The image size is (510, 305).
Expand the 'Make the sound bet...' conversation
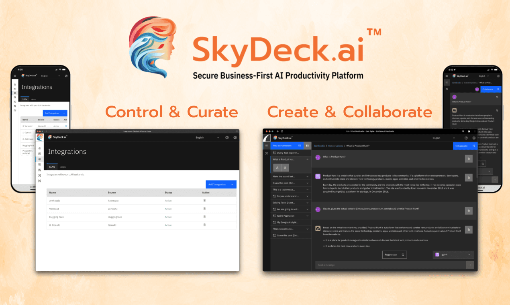[307, 176]
